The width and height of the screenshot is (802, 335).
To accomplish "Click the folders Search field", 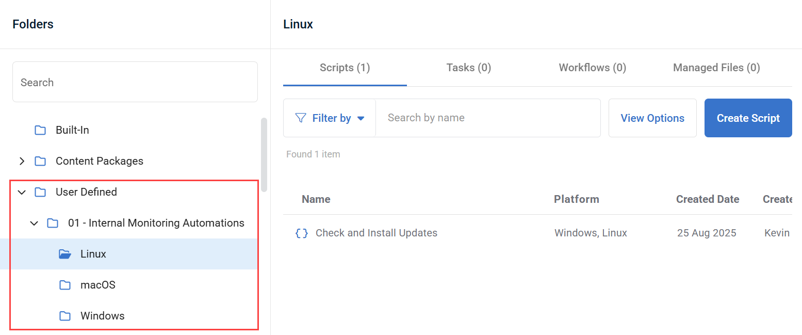I will [x=135, y=82].
